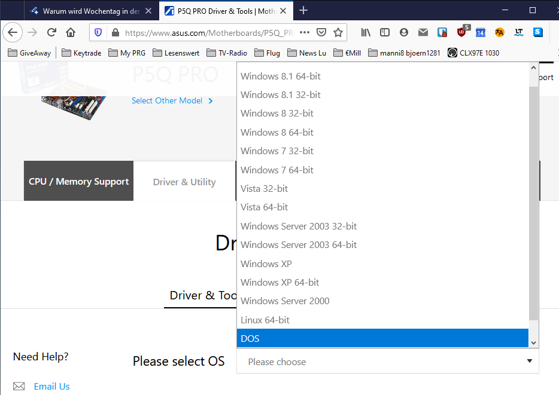Click the Email Us link

point(51,386)
